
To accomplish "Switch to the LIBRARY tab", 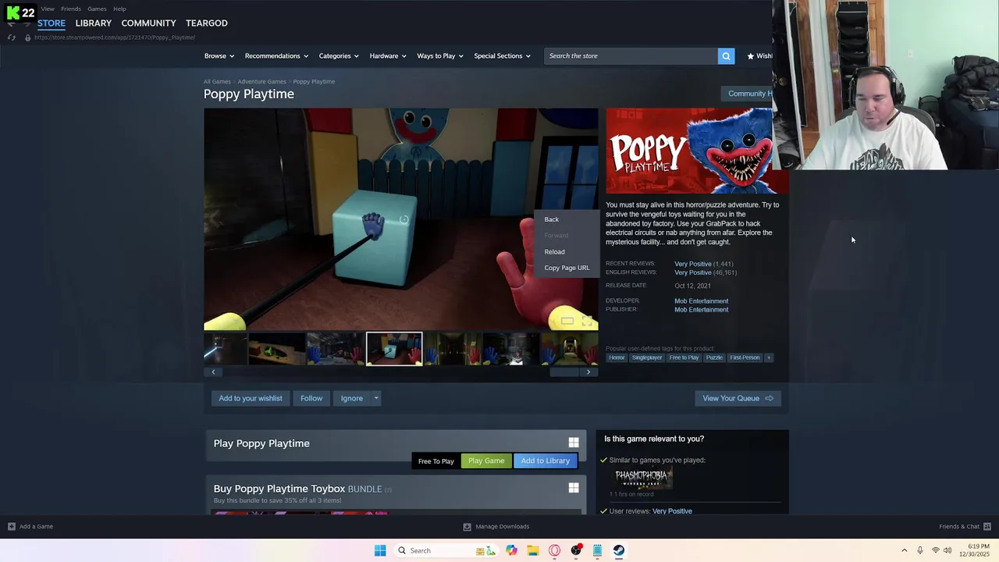I will [94, 23].
